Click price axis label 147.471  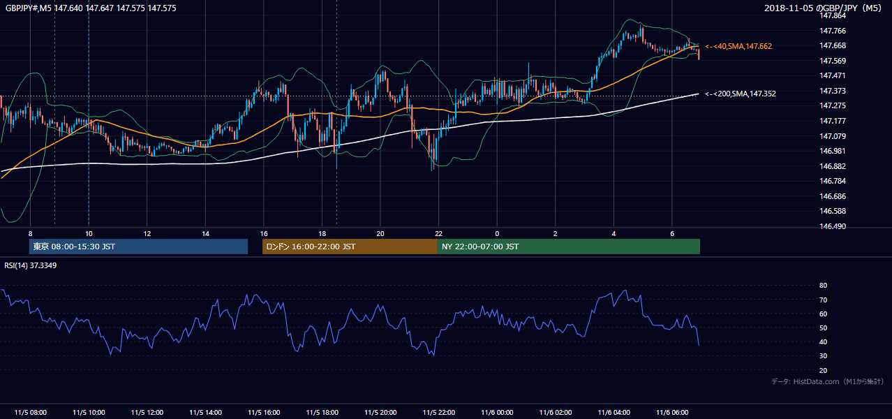tap(833, 75)
